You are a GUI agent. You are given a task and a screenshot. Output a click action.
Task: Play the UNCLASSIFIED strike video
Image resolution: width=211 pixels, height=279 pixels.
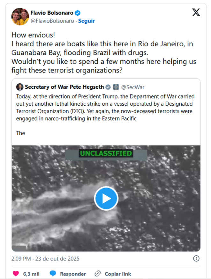106,198
